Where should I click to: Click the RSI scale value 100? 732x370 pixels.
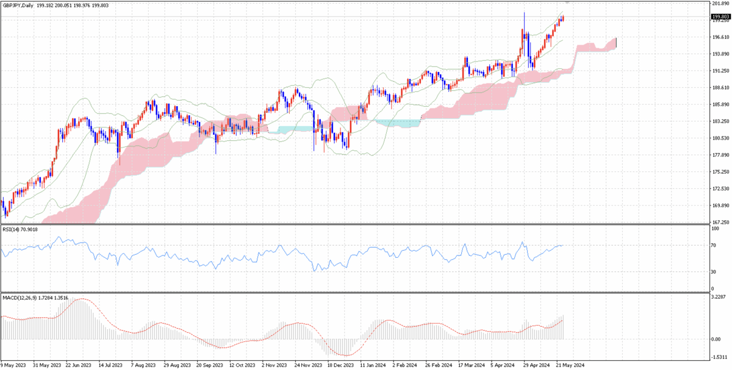point(717,229)
